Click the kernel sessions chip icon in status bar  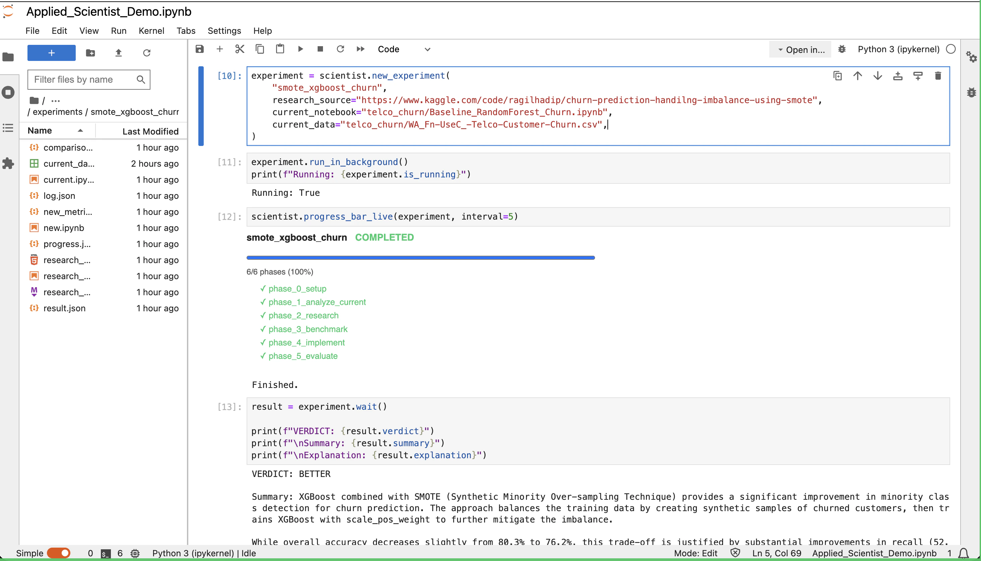click(x=135, y=553)
